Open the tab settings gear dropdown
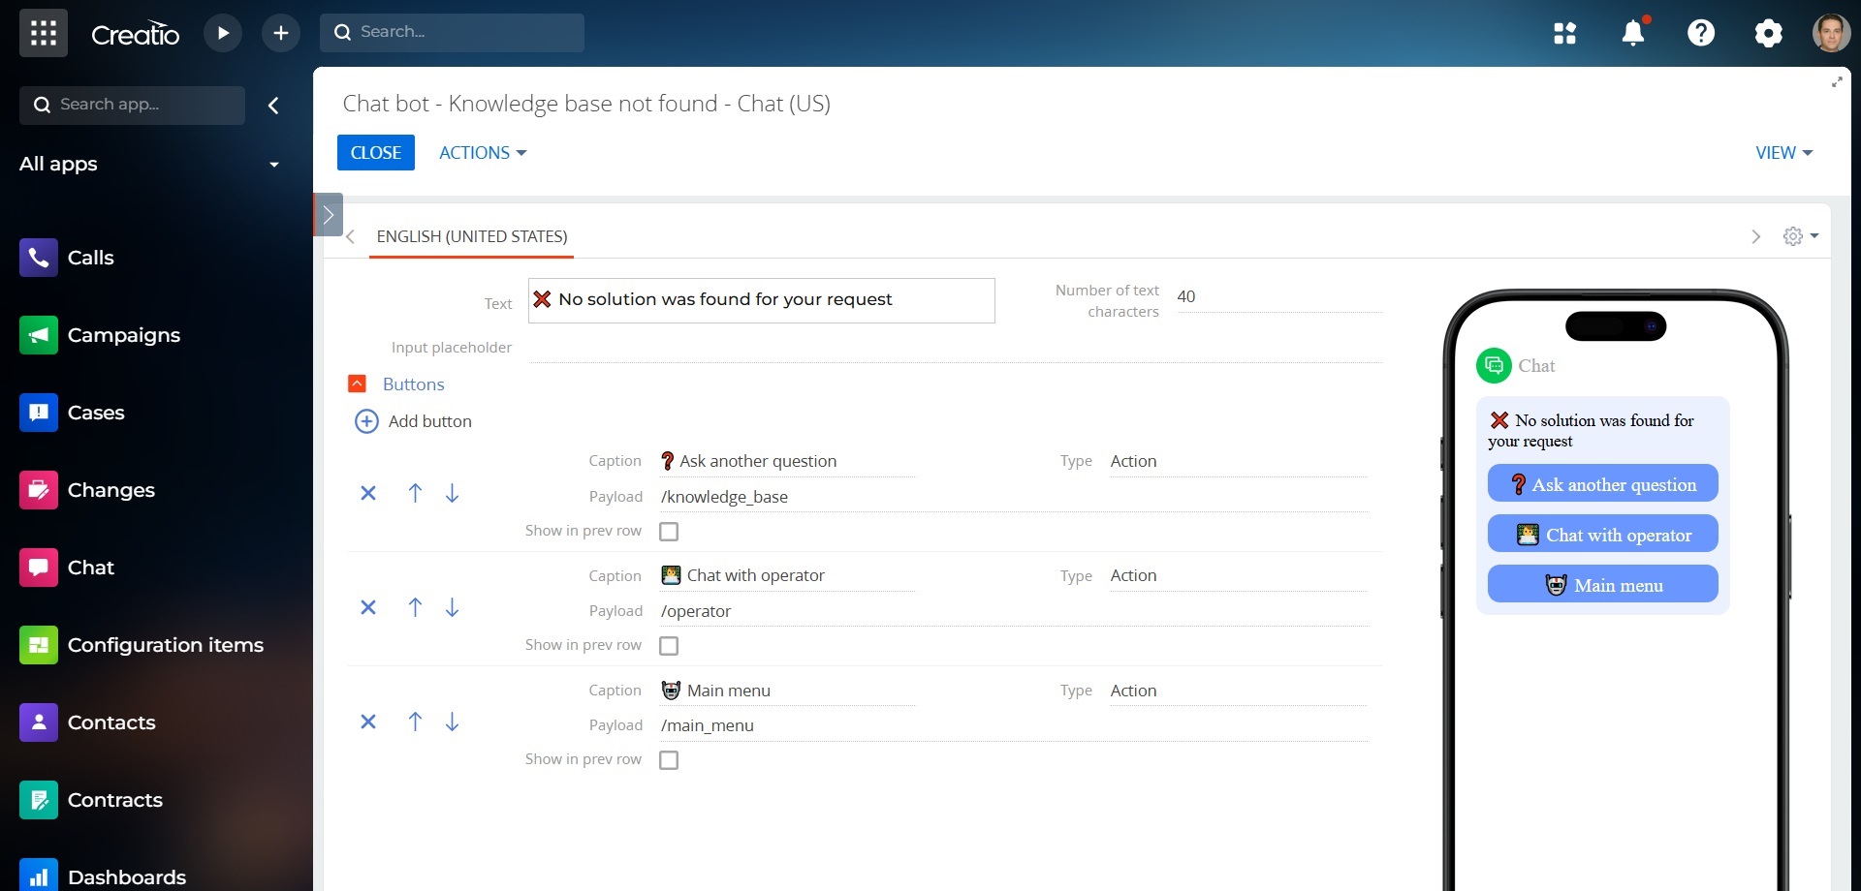Image resolution: width=1861 pixels, height=891 pixels. click(x=1801, y=236)
